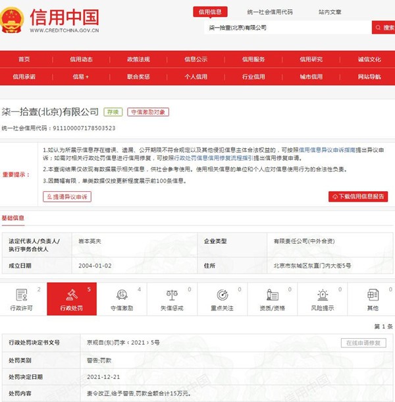Open the 风险提示 alarm icon
The height and width of the screenshot is (402, 395).
(x=323, y=295)
